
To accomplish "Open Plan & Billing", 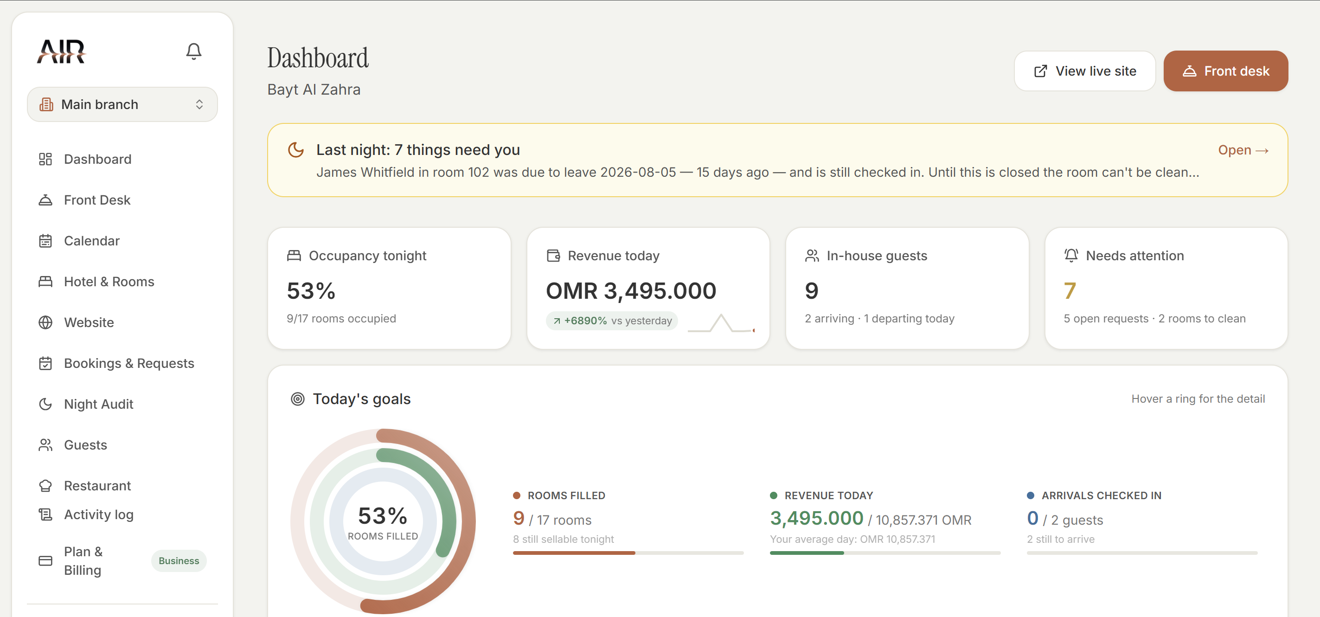I will coord(122,561).
